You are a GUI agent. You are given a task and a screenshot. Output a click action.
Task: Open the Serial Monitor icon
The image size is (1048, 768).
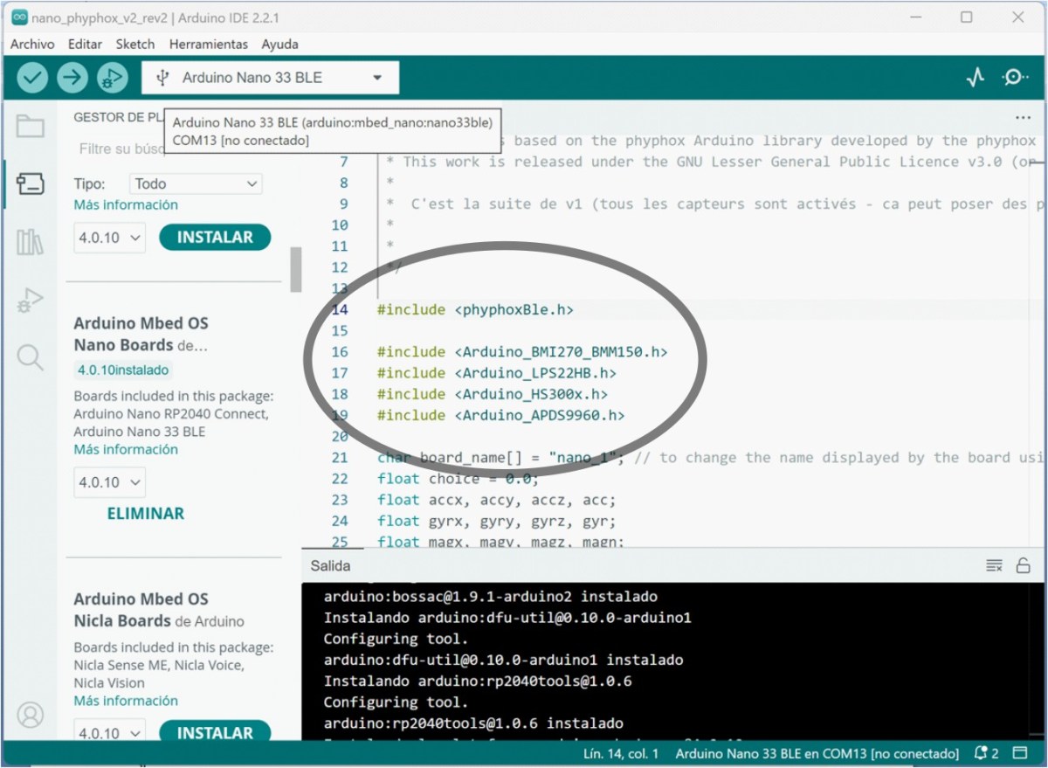pos(1015,78)
